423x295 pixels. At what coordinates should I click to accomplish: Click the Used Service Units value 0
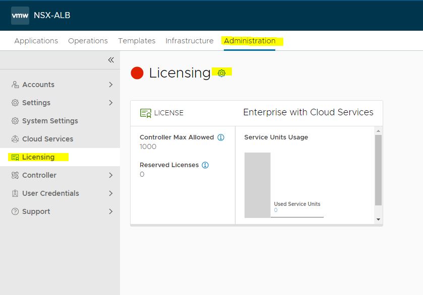[276, 210]
